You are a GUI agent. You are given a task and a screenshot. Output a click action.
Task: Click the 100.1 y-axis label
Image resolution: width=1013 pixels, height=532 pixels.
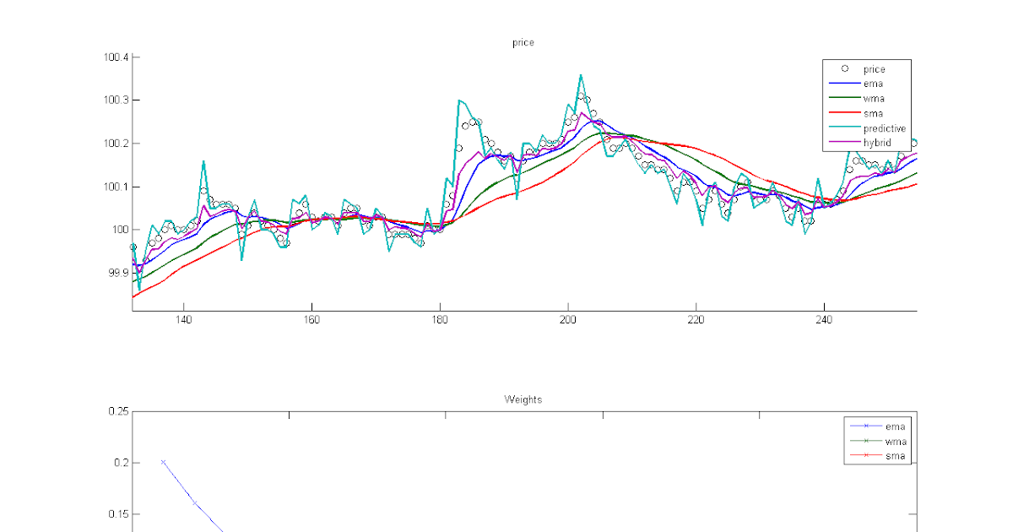click(116, 187)
